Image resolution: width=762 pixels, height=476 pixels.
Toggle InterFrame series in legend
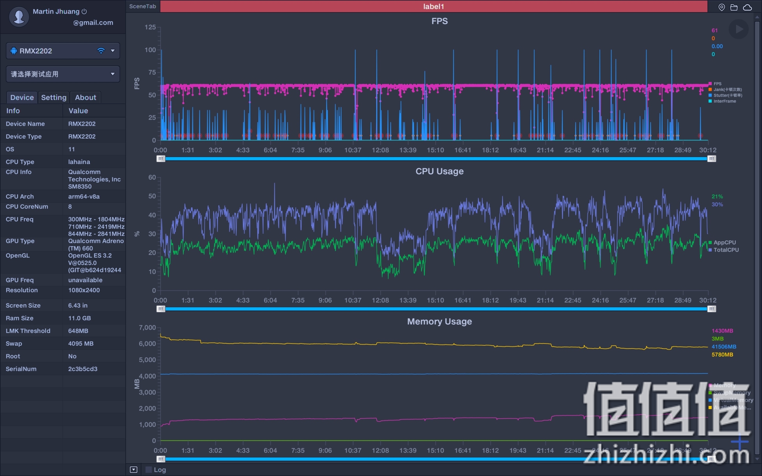pos(722,101)
